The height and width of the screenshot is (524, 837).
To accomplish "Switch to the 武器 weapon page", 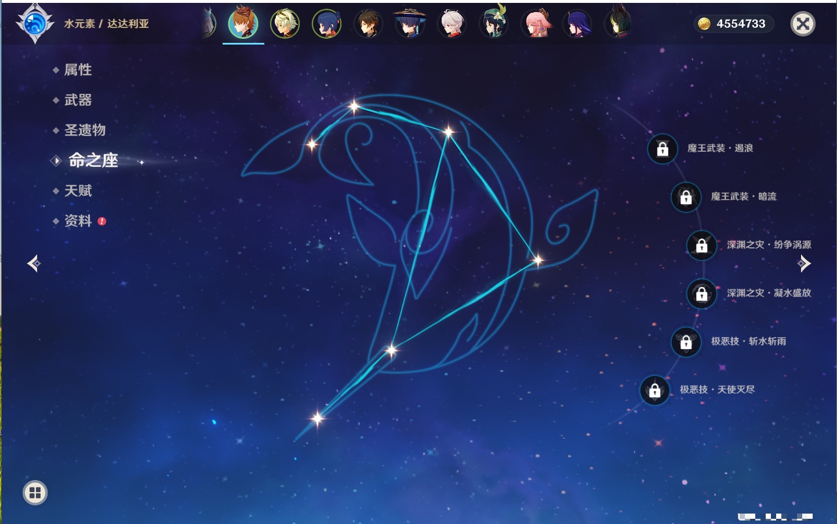I will 78,100.
